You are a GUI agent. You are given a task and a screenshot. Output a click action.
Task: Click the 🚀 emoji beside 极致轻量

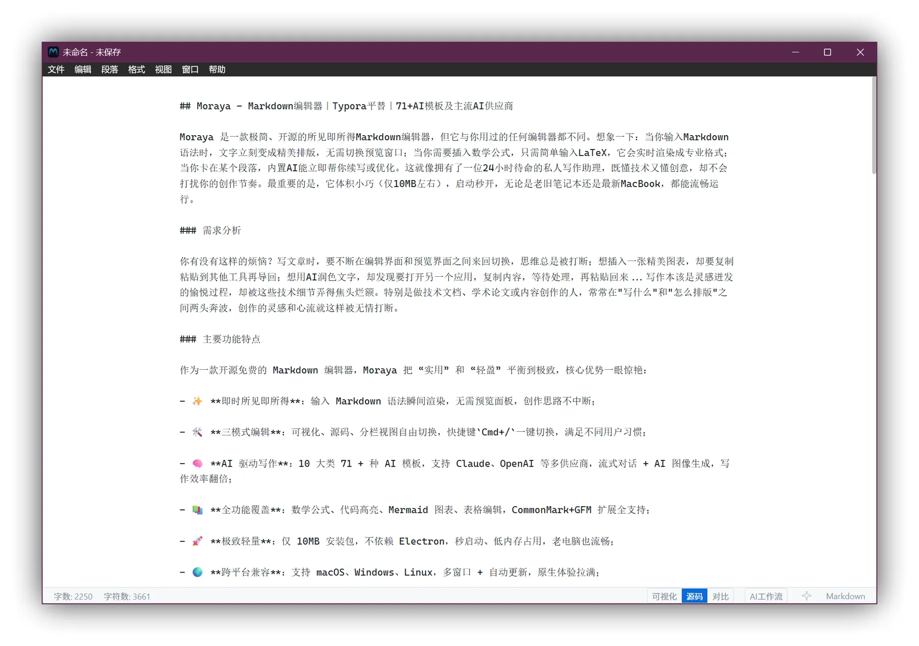(x=197, y=541)
